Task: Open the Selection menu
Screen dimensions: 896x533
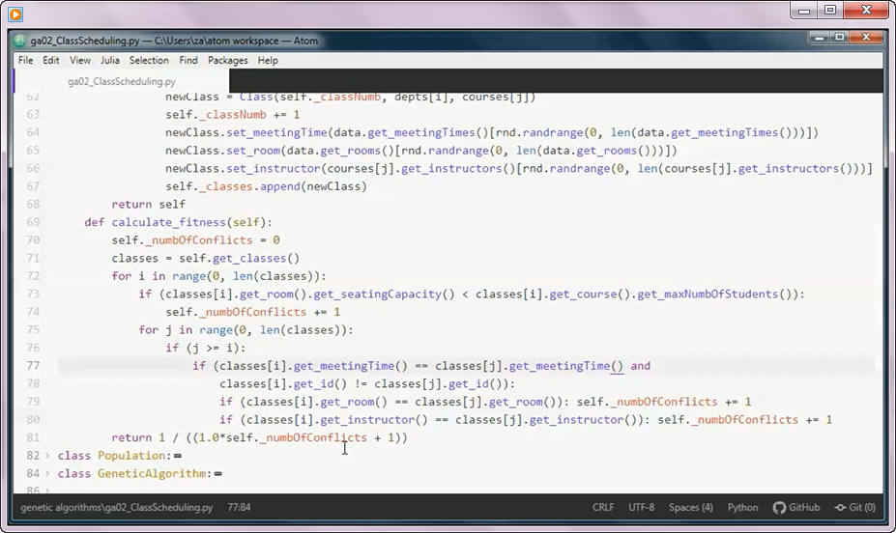Action: pyautogui.click(x=149, y=60)
